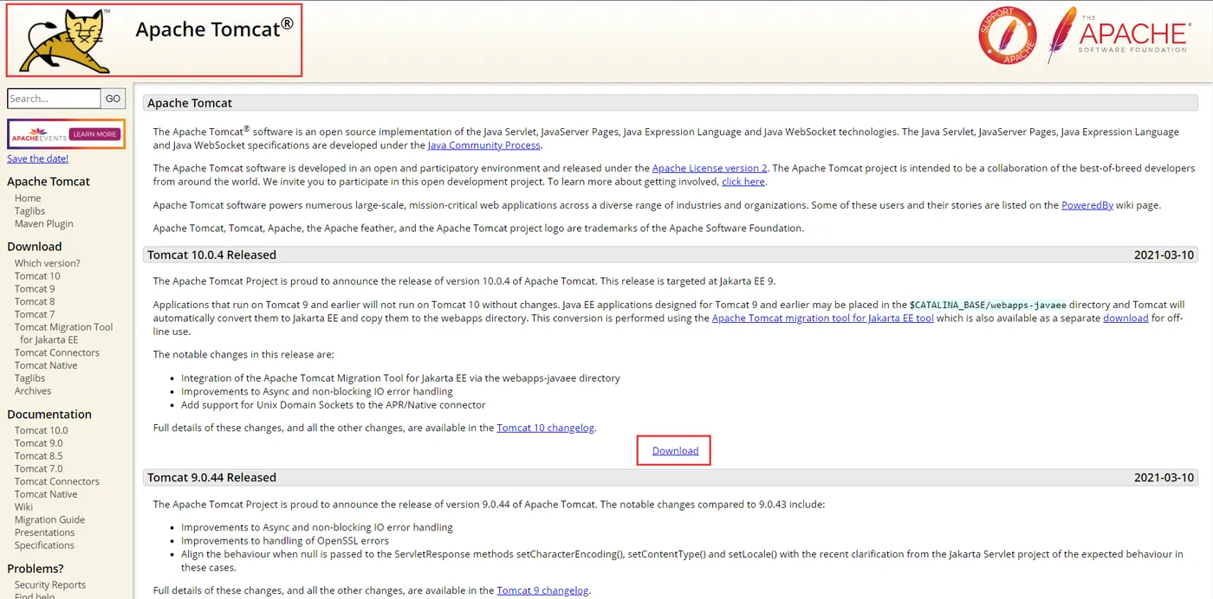This screenshot has width=1213, height=599.
Task: Click the Support Apache round badge
Action: 1008,35
